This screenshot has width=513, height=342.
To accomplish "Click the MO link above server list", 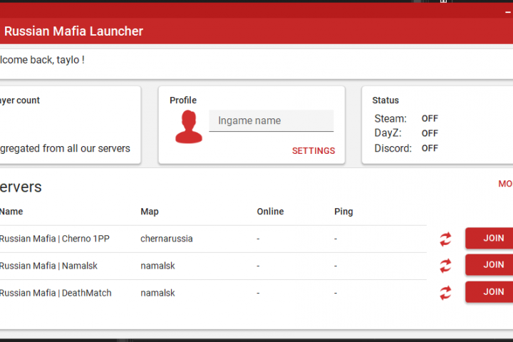I will [x=505, y=184].
